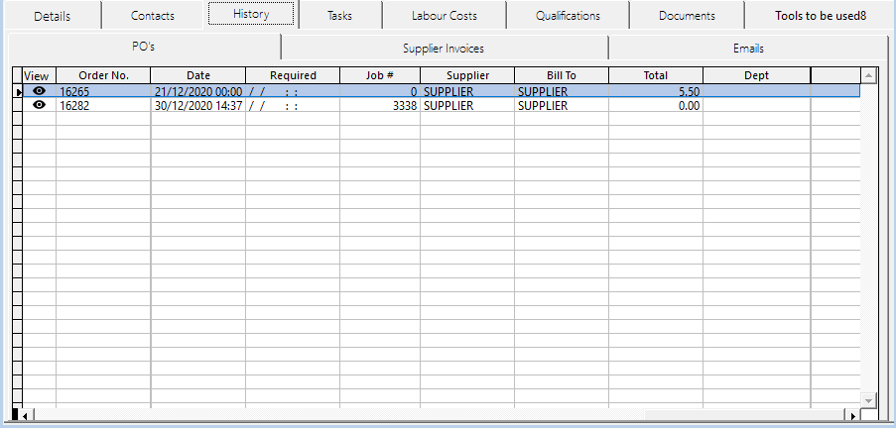Click the eye icon for order 16282
The width and height of the screenshot is (896, 428).
pyautogui.click(x=39, y=105)
